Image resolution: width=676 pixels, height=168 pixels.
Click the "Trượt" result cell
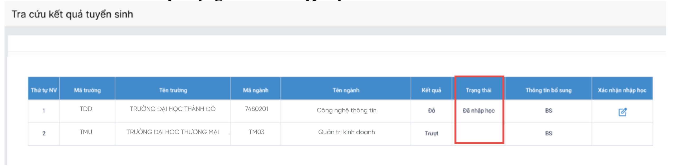click(431, 133)
